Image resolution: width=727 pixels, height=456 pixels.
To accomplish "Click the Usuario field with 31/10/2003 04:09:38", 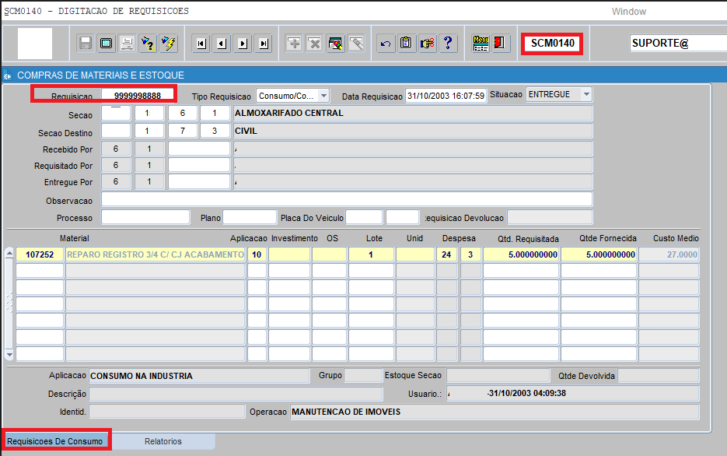I will (x=572, y=394).
